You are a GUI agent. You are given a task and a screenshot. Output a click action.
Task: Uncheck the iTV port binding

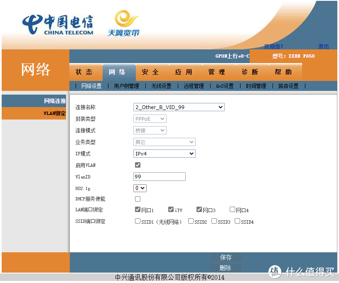point(171,209)
